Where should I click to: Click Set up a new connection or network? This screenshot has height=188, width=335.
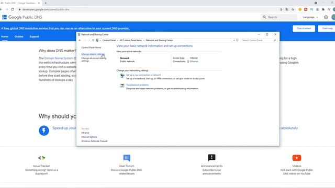143,75
